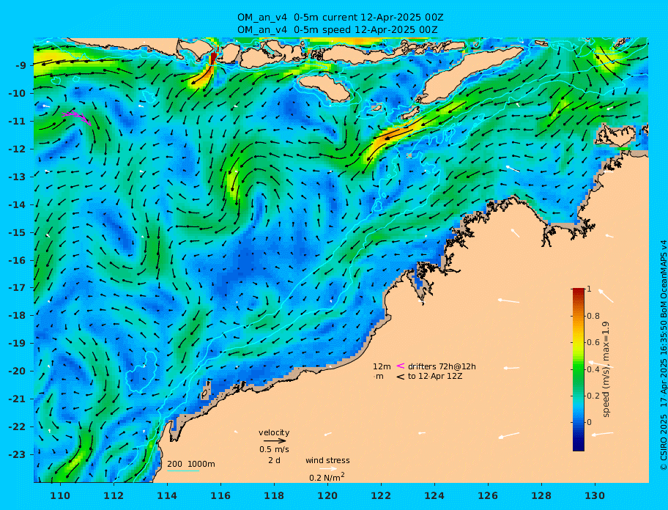This screenshot has width=668, height=510.
Task: Click the "drifters 72h@12h" legend text
Action: [442, 366]
